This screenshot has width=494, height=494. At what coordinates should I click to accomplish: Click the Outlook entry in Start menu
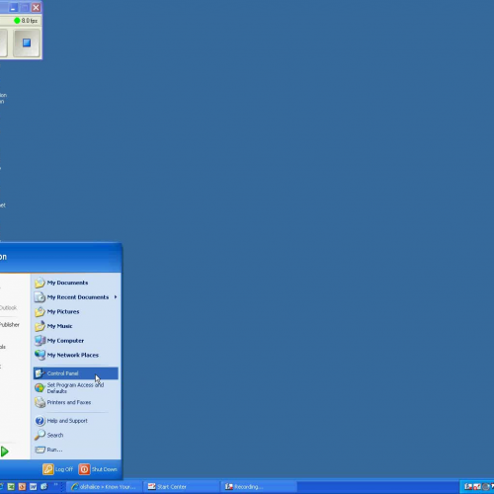[x=9, y=307]
